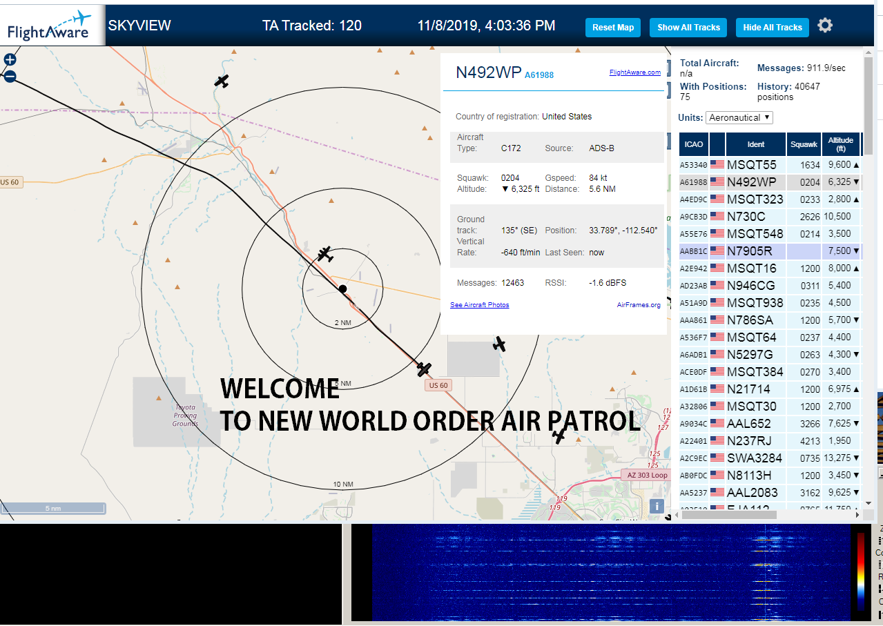This screenshot has width=883, height=626.
Task: Click the US flag in the N8113H row
Action: point(717,476)
